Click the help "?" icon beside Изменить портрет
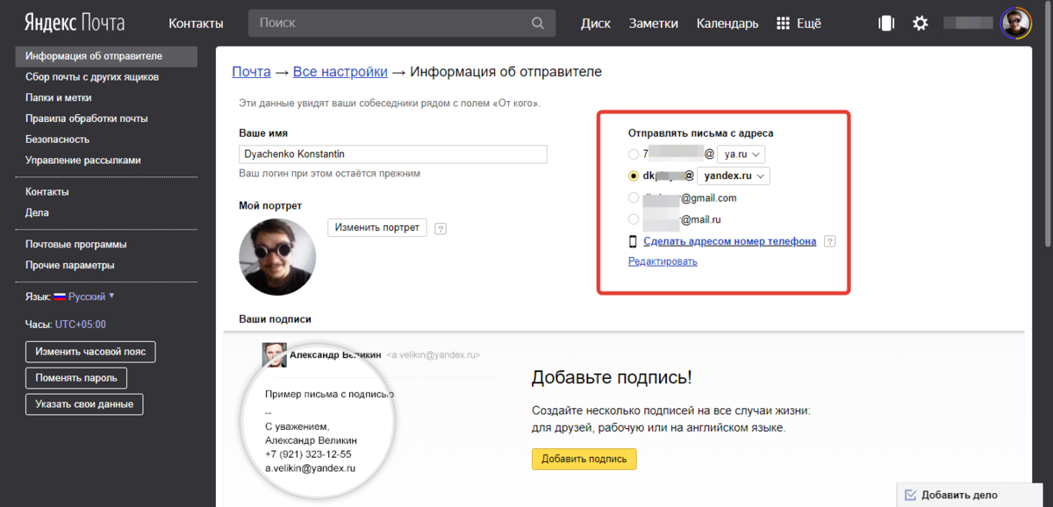This screenshot has height=507, width=1053. 441,227
